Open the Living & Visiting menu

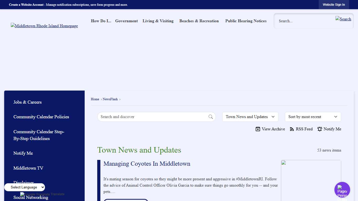(158, 21)
